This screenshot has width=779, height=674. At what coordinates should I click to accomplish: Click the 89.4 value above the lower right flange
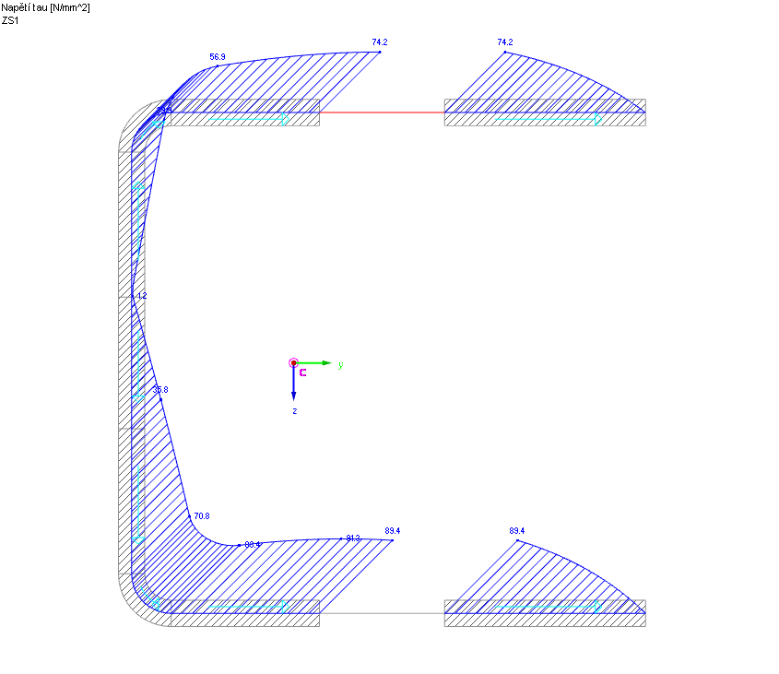[516, 531]
